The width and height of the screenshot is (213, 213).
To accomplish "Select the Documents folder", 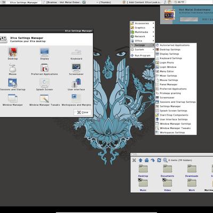I will click(167, 171).
